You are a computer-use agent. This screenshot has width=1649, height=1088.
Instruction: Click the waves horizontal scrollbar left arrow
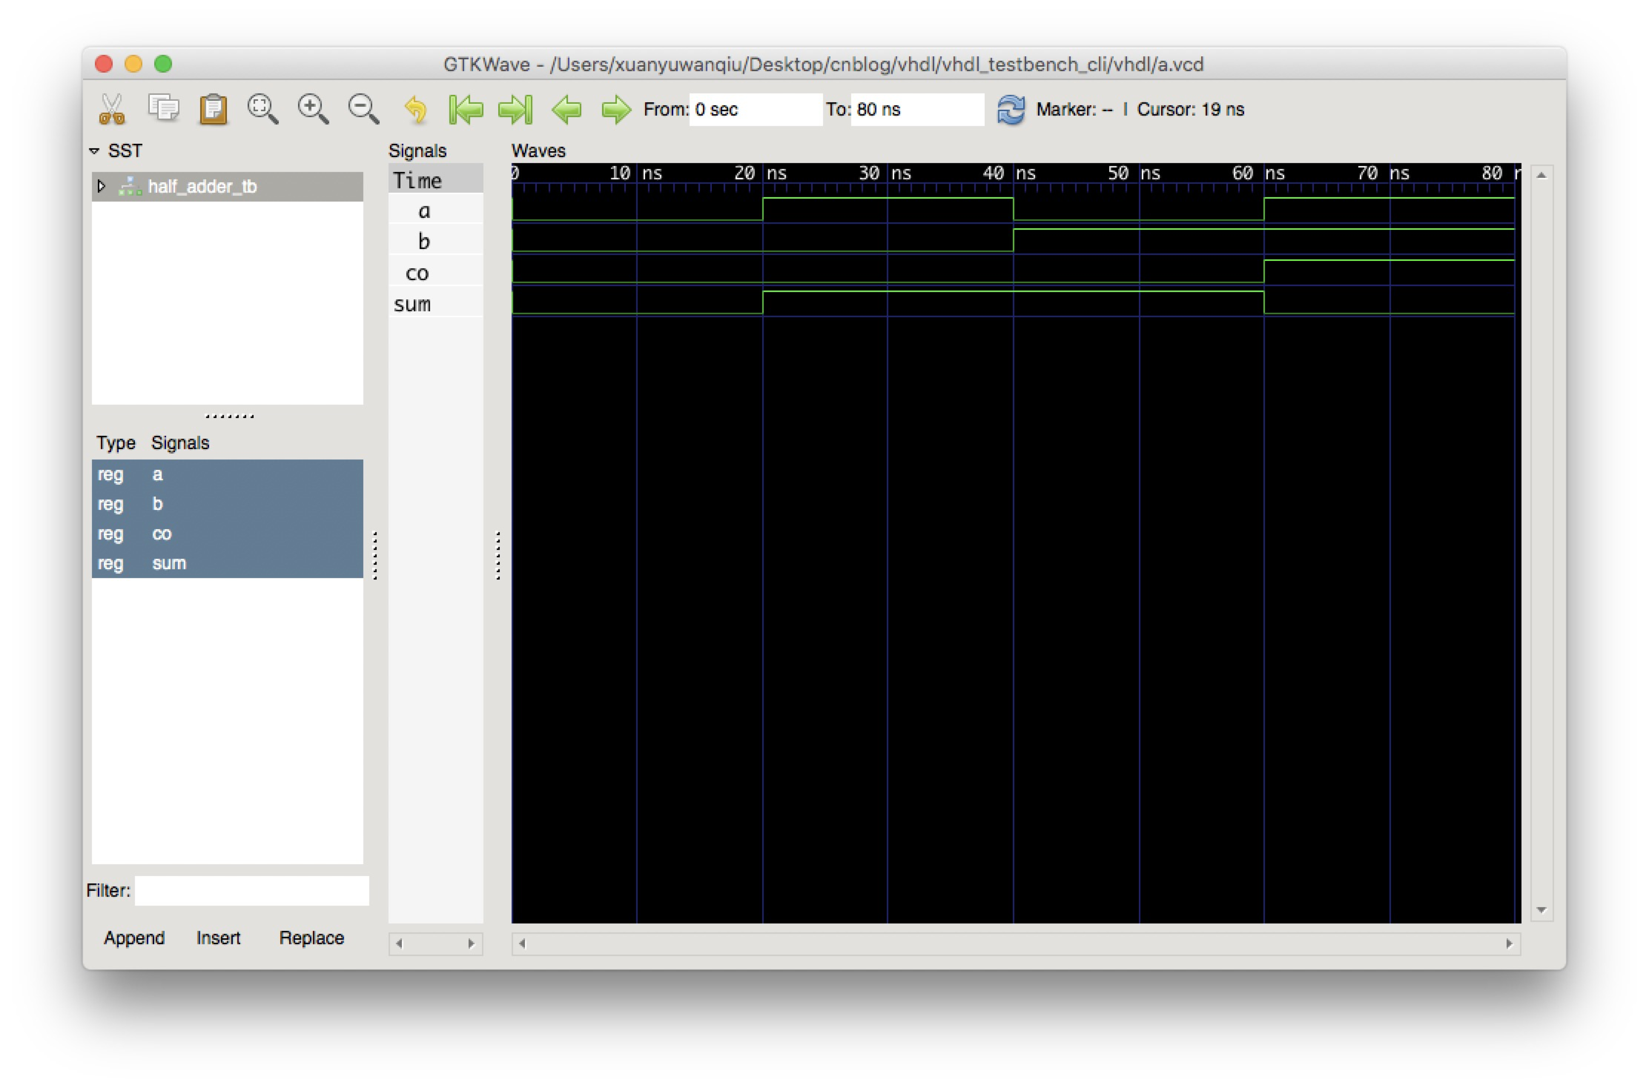pyautogui.click(x=522, y=943)
